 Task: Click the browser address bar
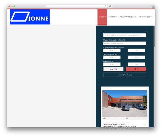coord(76,6)
